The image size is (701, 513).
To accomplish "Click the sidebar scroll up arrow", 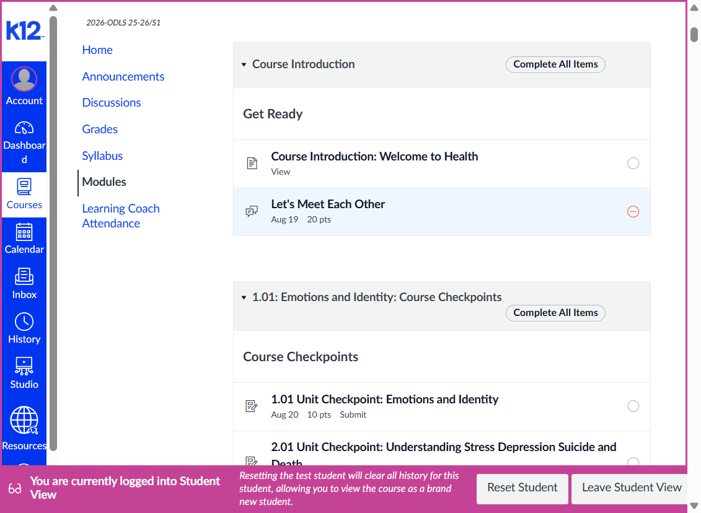I will coord(53,7).
